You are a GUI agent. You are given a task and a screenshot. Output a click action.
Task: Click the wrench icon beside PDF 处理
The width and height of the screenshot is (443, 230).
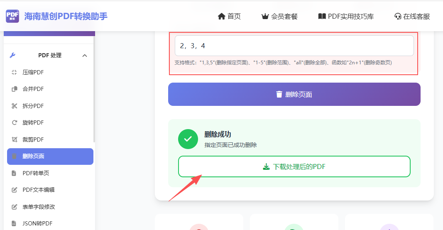12,55
